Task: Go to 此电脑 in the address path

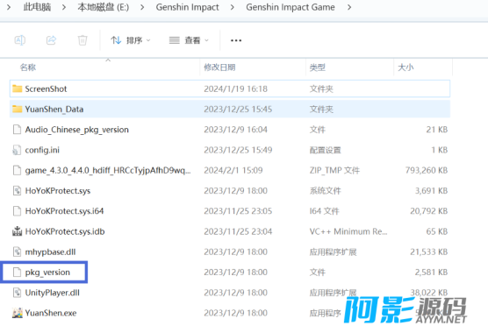Action: point(37,7)
